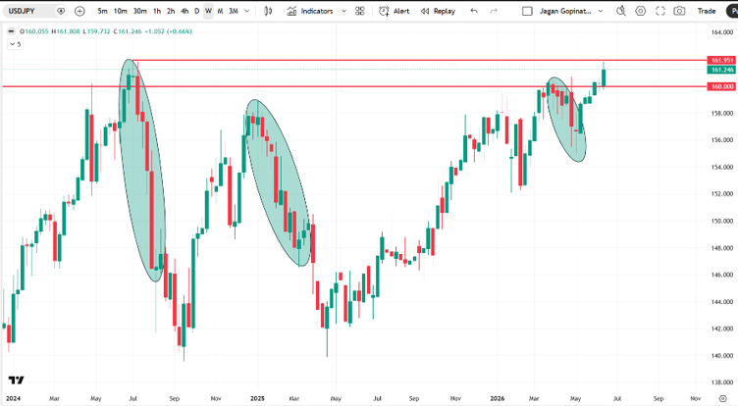Select the D daily timeframe
Screen dimensions: 738x406
pyautogui.click(x=196, y=11)
